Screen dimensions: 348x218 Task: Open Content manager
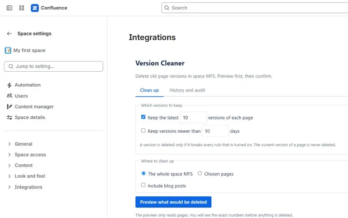click(x=34, y=107)
